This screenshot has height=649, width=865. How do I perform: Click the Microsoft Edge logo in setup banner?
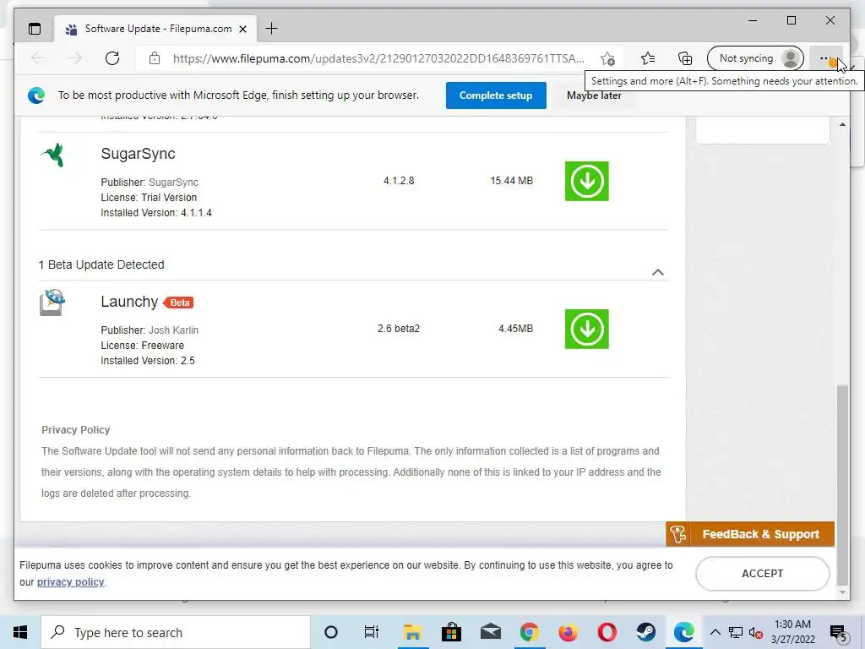pyautogui.click(x=36, y=95)
